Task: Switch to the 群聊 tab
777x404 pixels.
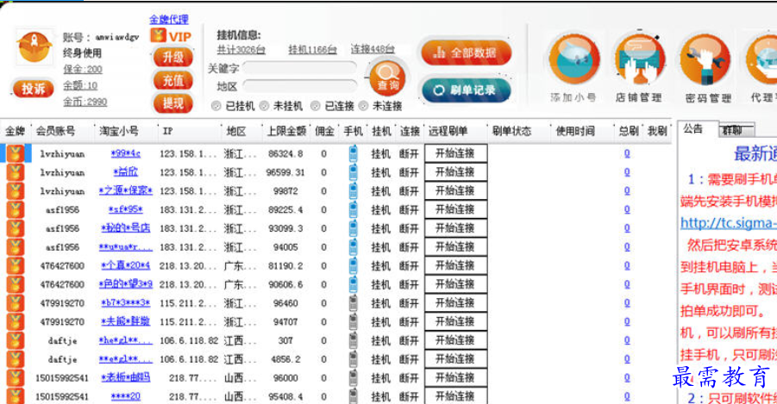Action: [736, 130]
